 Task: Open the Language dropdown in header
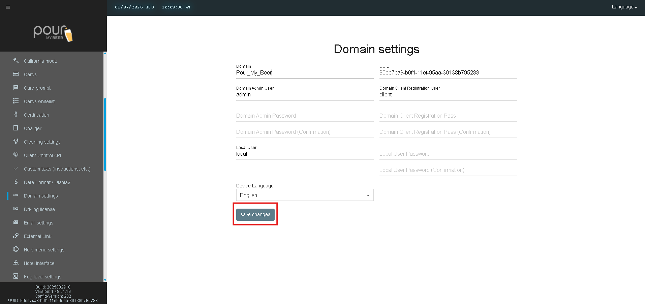pos(624,7)
